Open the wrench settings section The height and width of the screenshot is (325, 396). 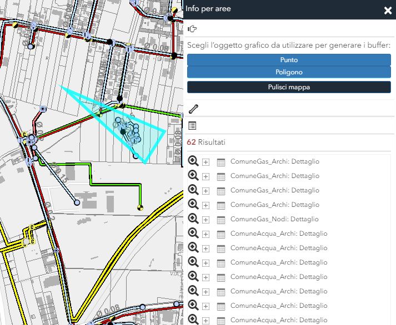(193, 109)
